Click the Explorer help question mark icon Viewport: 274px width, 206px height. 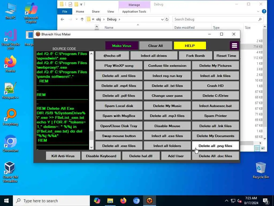[264, 11]
